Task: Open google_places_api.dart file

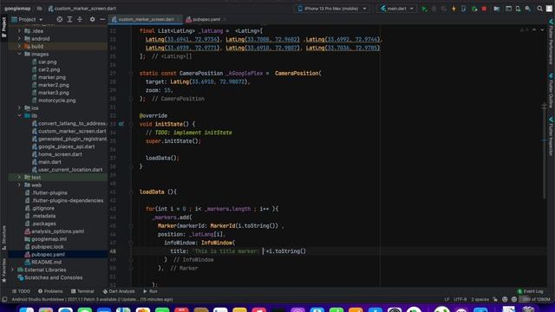Action: [x=67, y=146]
